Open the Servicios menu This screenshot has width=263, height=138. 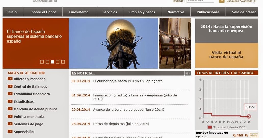point(110,12)
